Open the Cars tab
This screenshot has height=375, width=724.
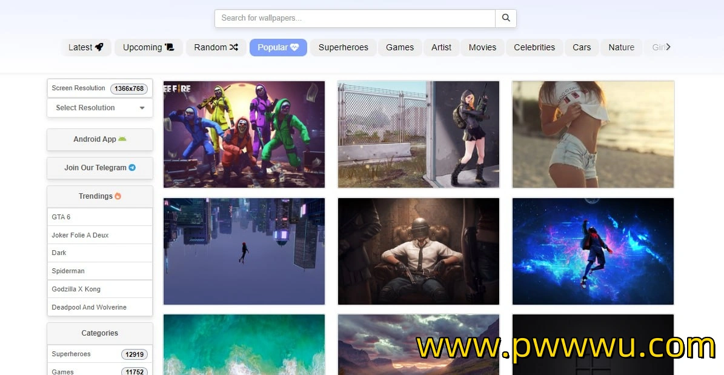coord(582,47)
